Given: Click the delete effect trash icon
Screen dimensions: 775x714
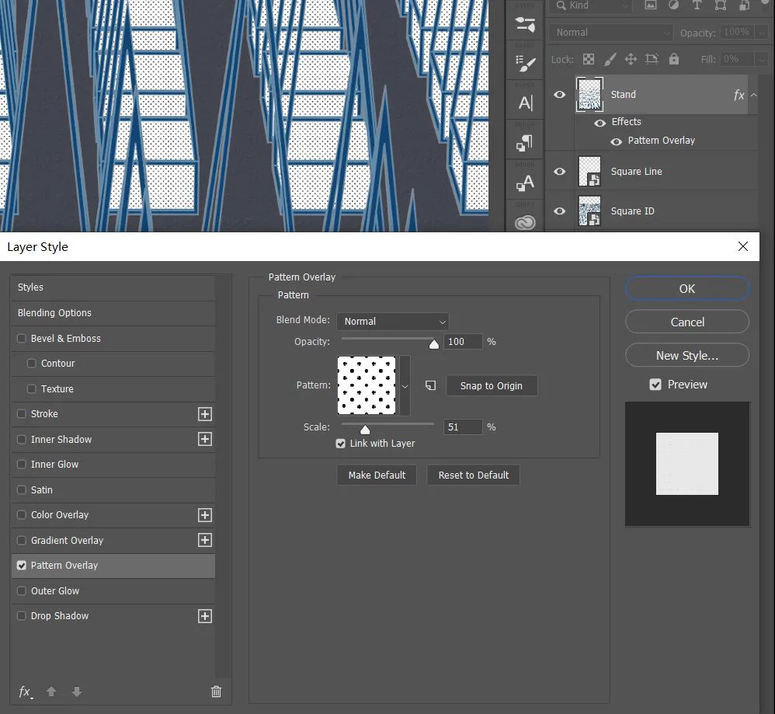Looking at the screenshot, I should click(x=217, y=691).
